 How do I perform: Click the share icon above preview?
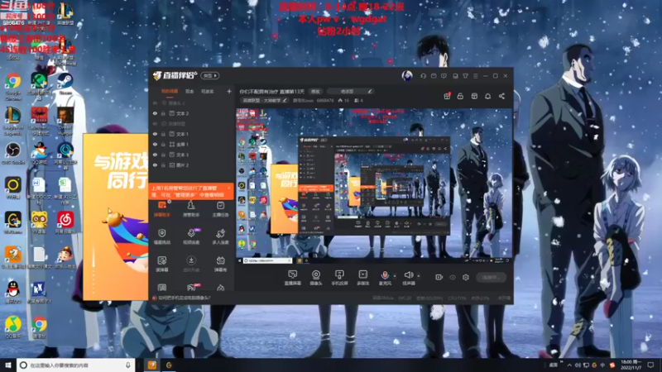[502, 96]
